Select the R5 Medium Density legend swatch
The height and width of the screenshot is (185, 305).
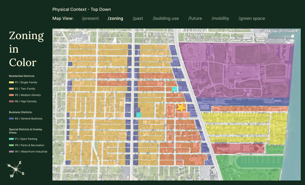click(x=11, y=95)
